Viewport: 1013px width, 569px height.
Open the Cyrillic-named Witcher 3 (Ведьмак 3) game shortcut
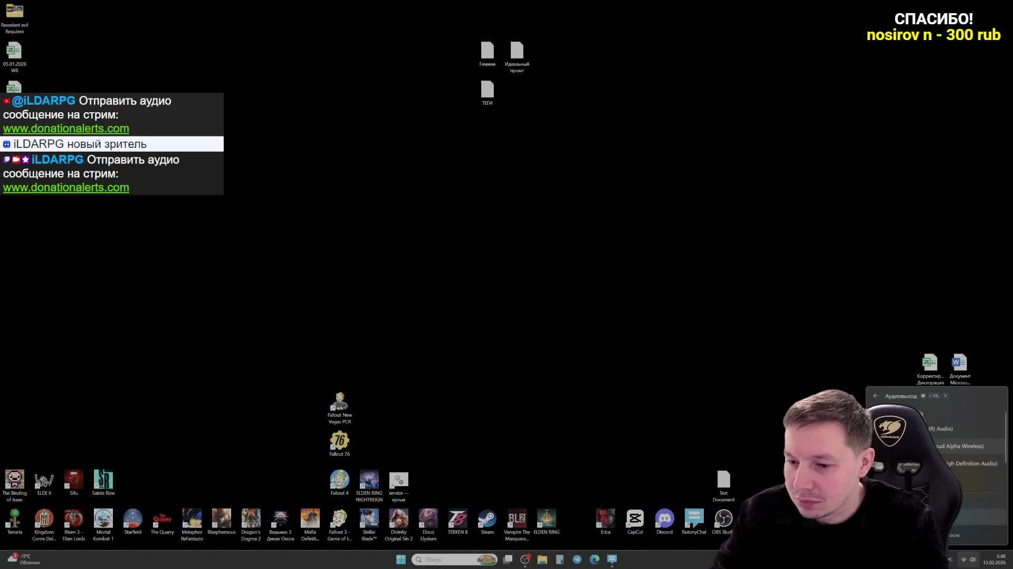point(280,519)
